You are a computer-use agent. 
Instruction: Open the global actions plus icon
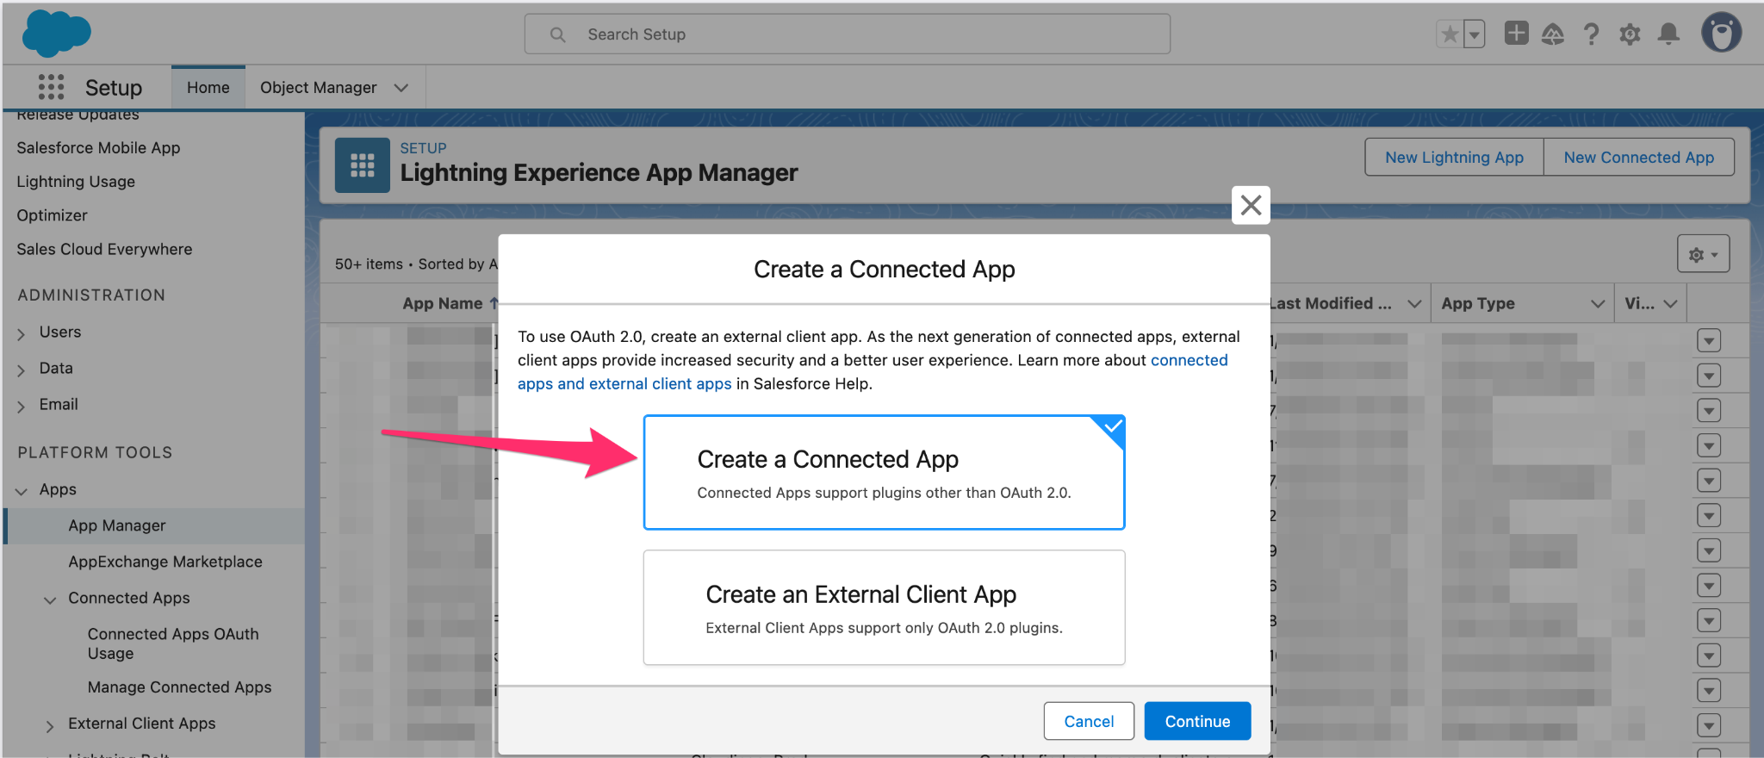1516,34
